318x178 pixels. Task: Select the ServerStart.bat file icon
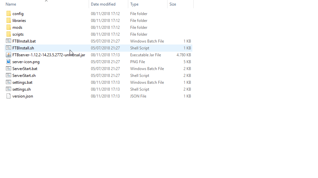[9, 69]
